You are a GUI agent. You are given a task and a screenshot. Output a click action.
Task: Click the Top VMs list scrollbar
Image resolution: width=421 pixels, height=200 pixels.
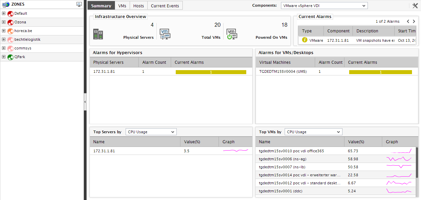pyautogui.click(x=417, y=163)
